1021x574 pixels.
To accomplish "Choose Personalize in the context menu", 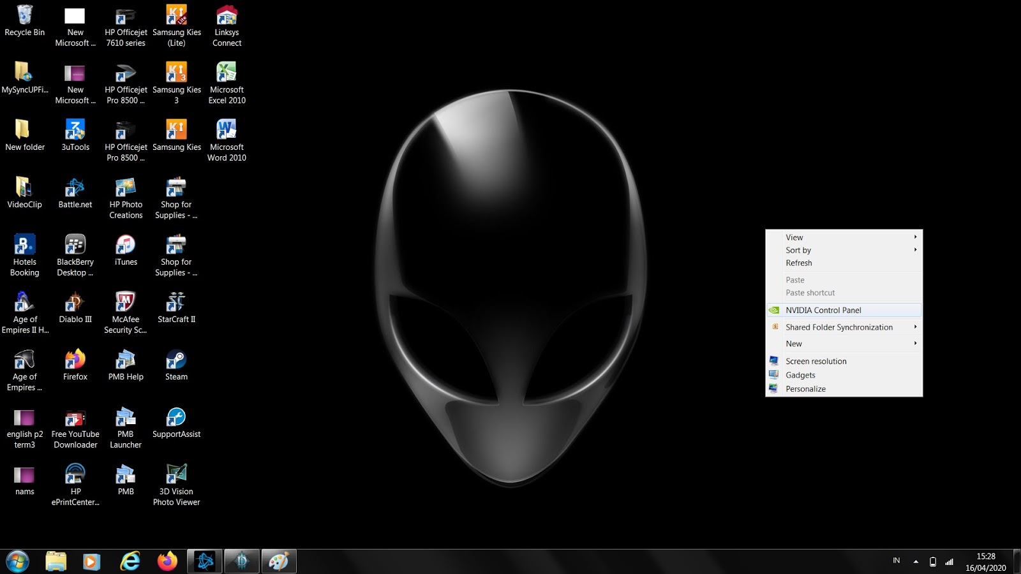I will (844, 388).
